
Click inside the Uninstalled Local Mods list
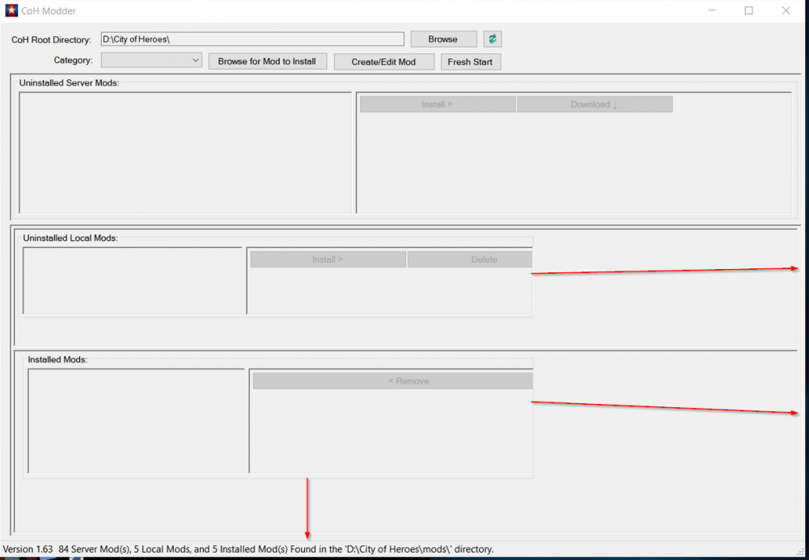133,280
